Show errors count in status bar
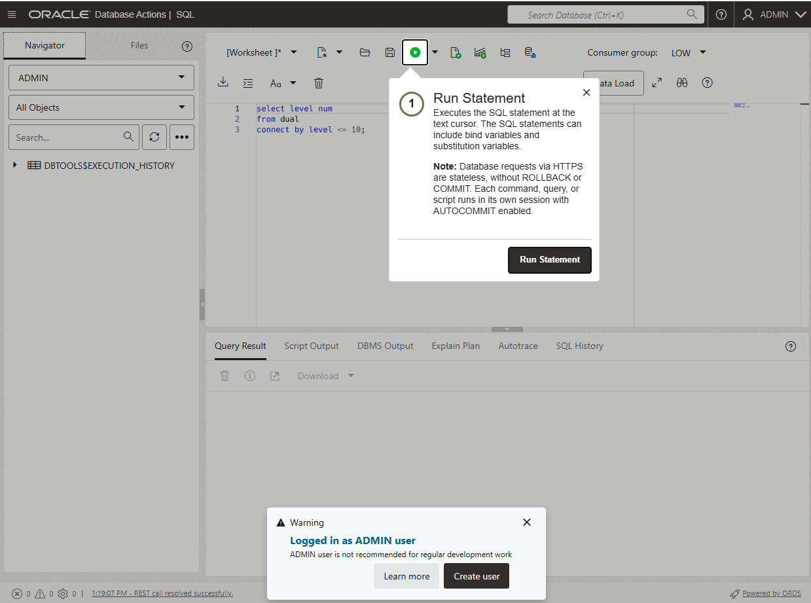811x603 pixels. pos(21,594)
